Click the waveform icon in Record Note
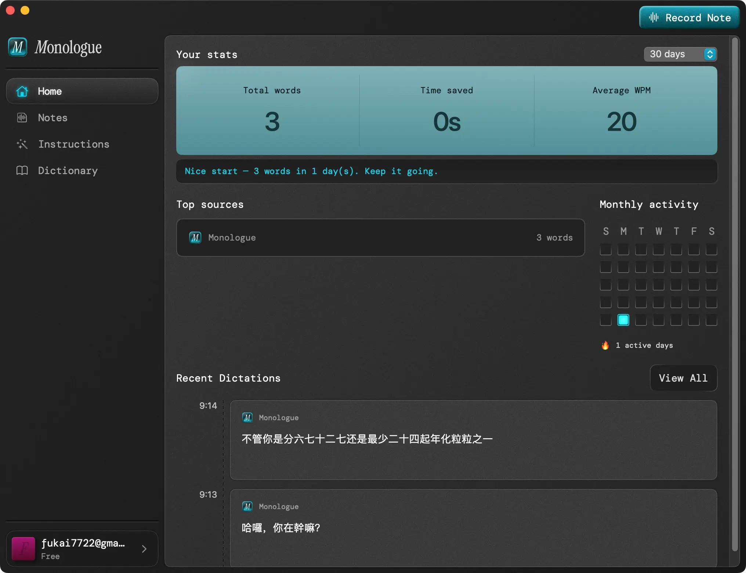The image size is (746, 573). click(x=653, y=17)
